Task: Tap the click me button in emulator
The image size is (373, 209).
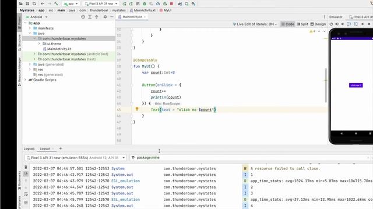Action: 356,85
